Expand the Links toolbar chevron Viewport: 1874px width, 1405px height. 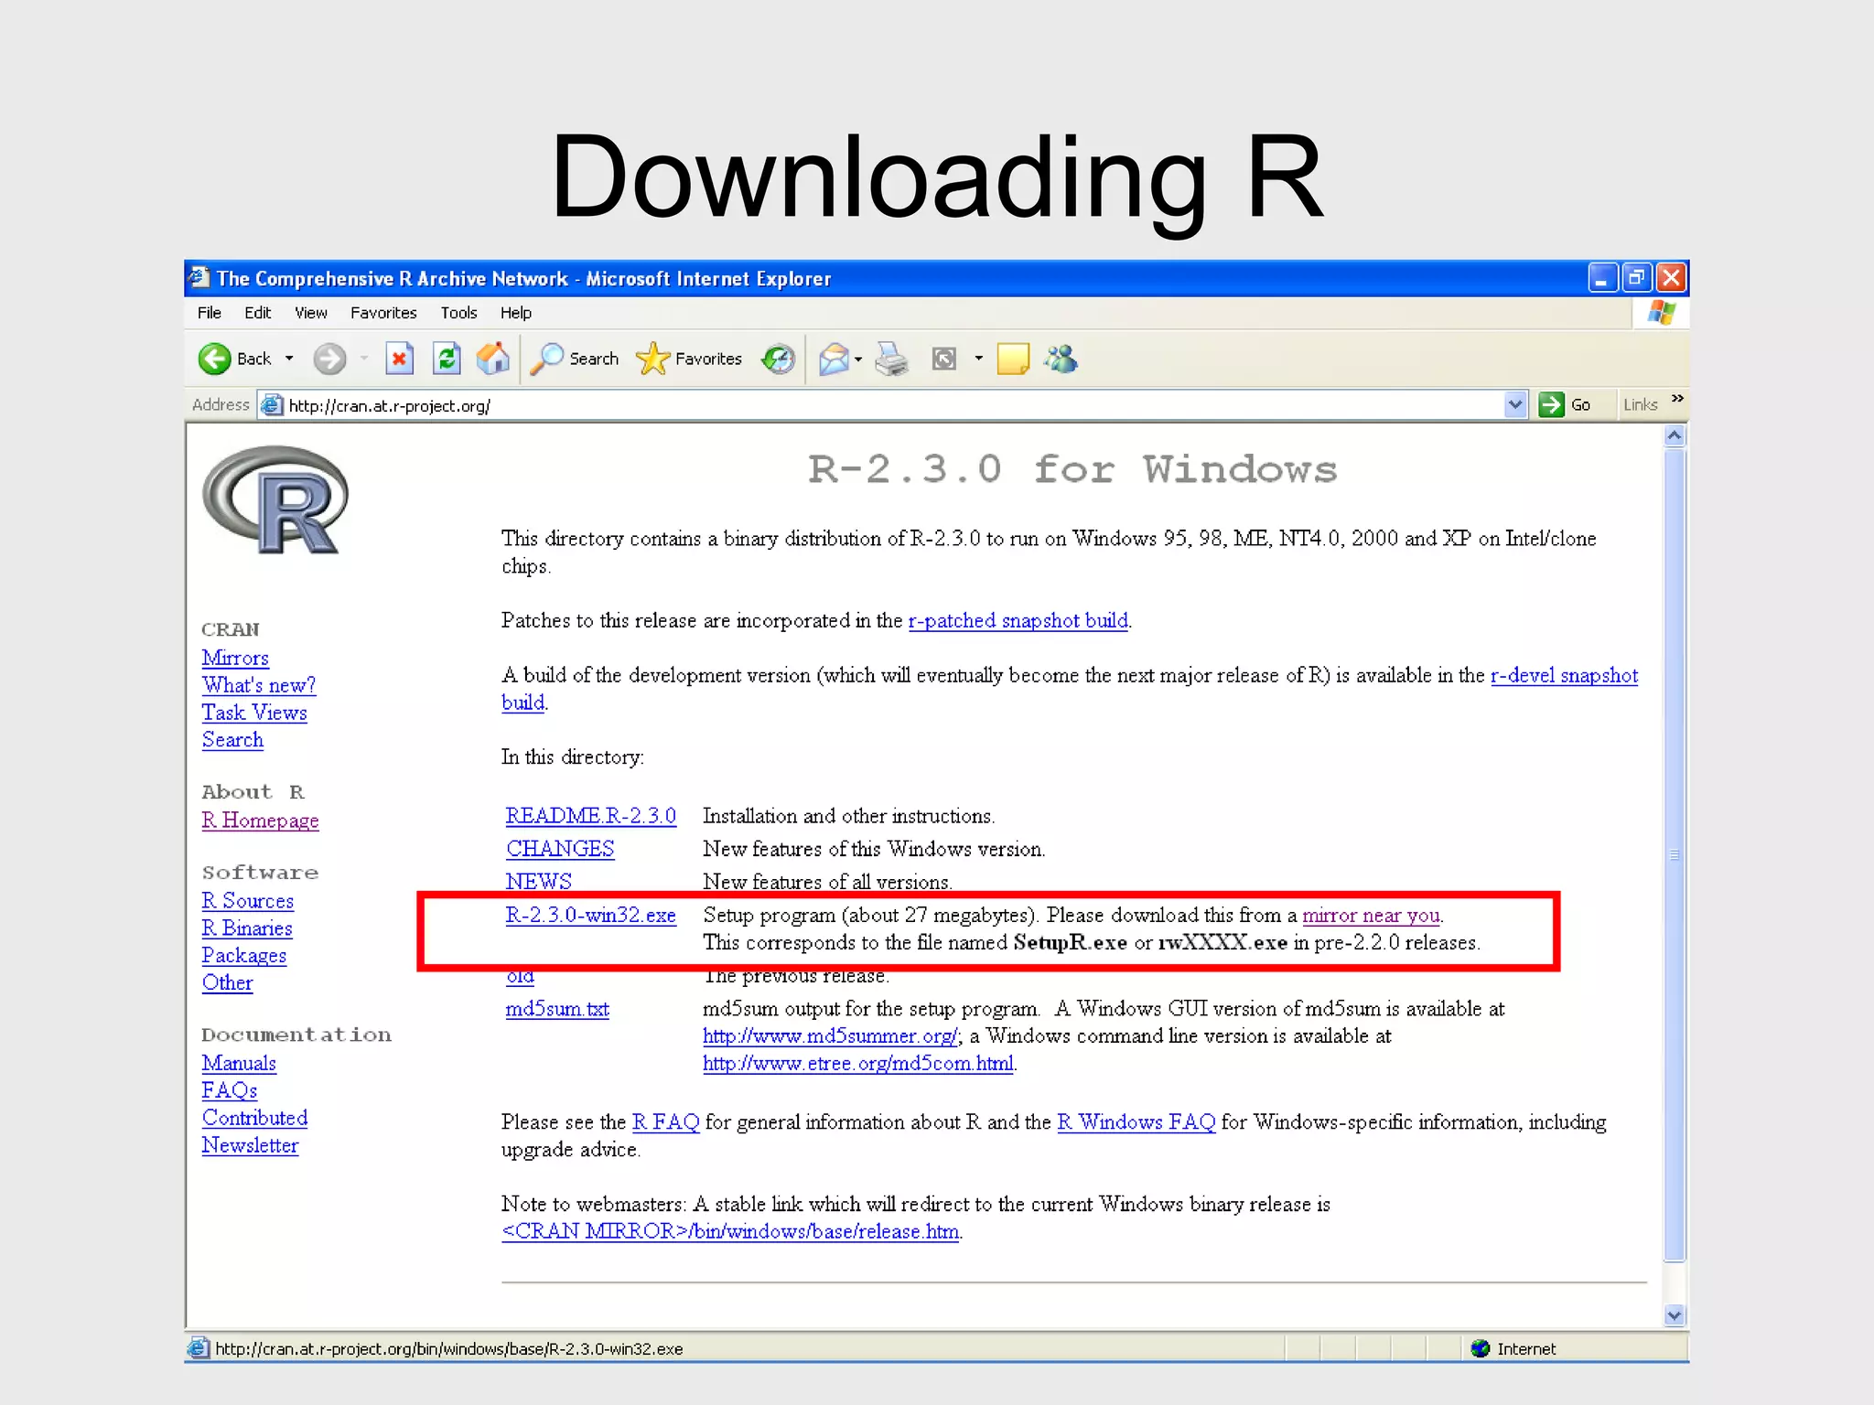pos(1676,399)
